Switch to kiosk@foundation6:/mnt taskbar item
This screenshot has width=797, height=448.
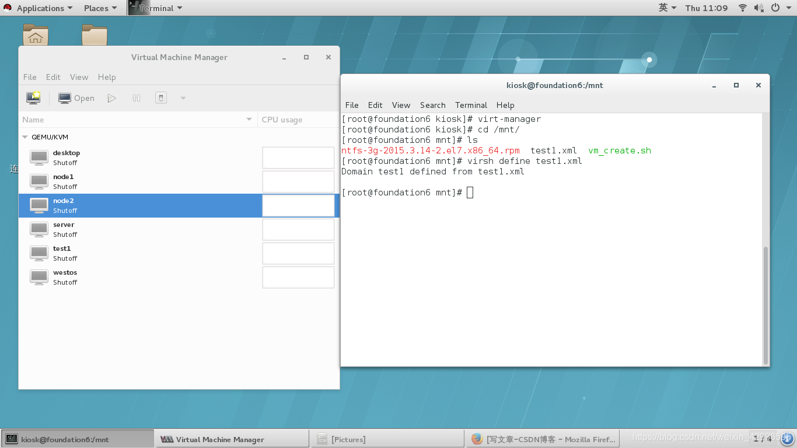(77, 439)
